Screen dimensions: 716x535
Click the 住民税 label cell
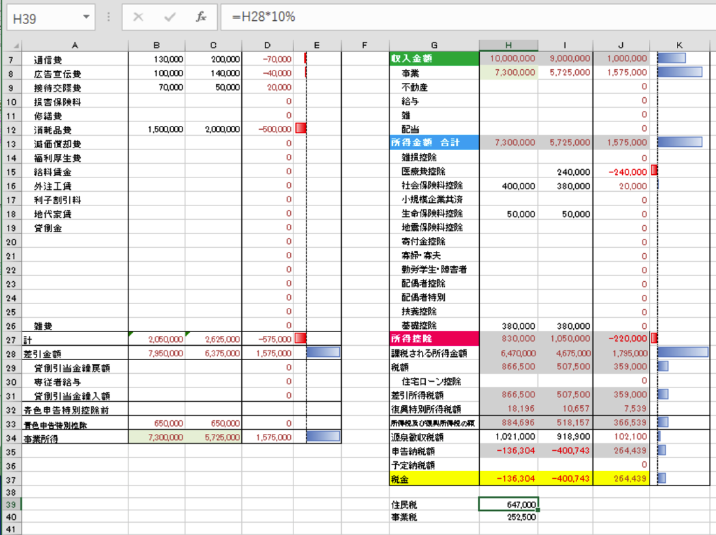(x=434, y=505)
